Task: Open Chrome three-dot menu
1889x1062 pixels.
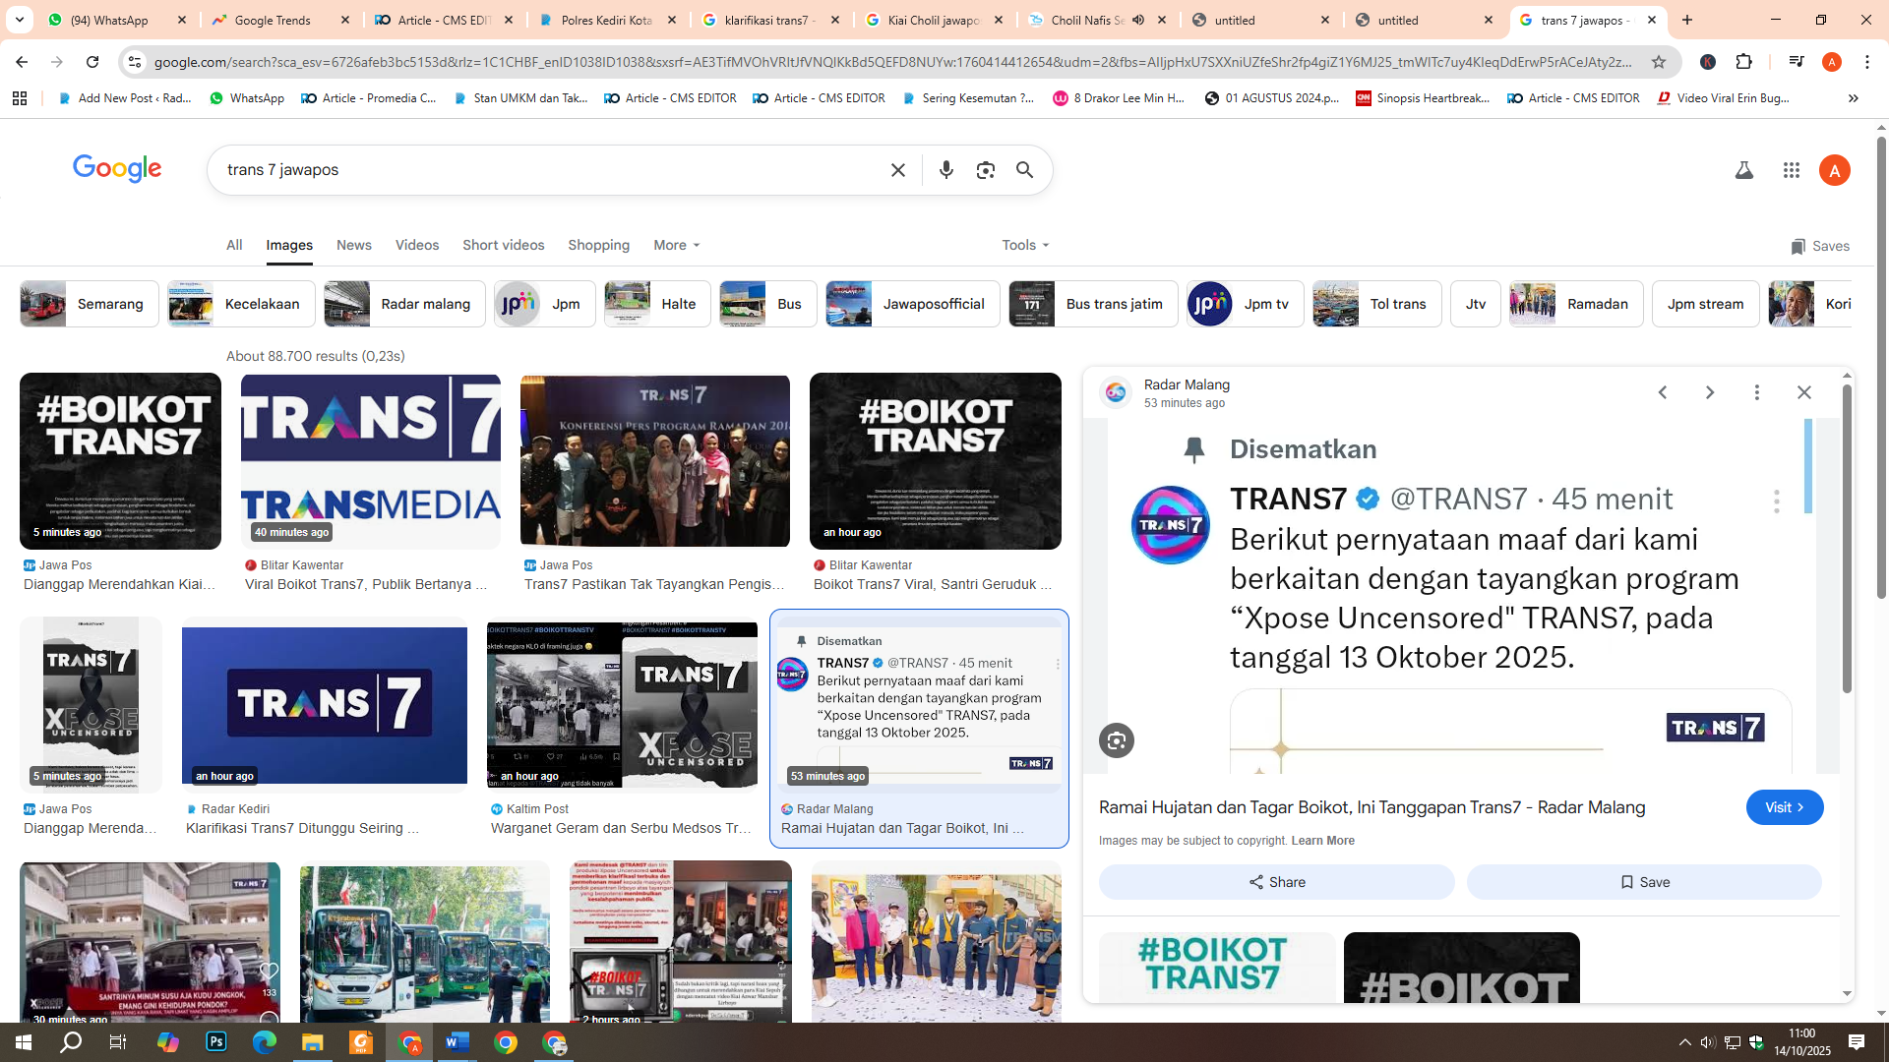Action: point(1867,62)
